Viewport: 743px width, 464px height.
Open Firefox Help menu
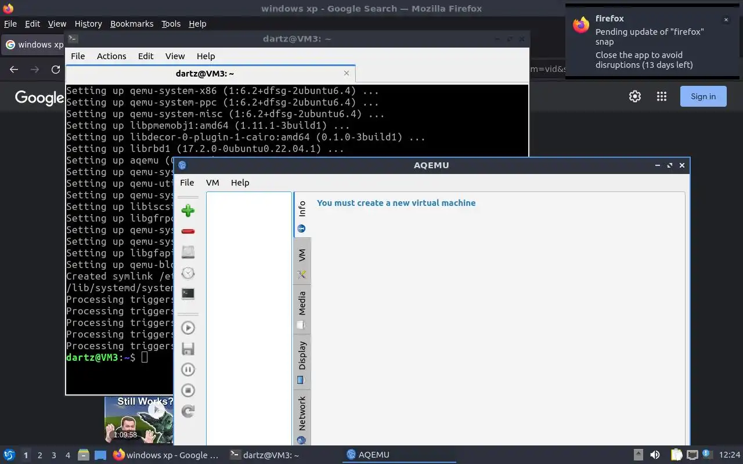197,24
